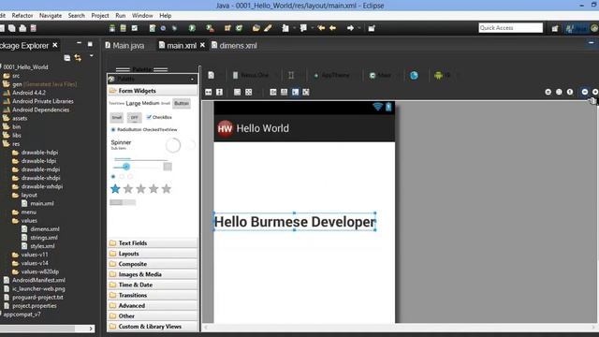Switch to the Main.java tab
Screen dimensions: 599x337
124,46
